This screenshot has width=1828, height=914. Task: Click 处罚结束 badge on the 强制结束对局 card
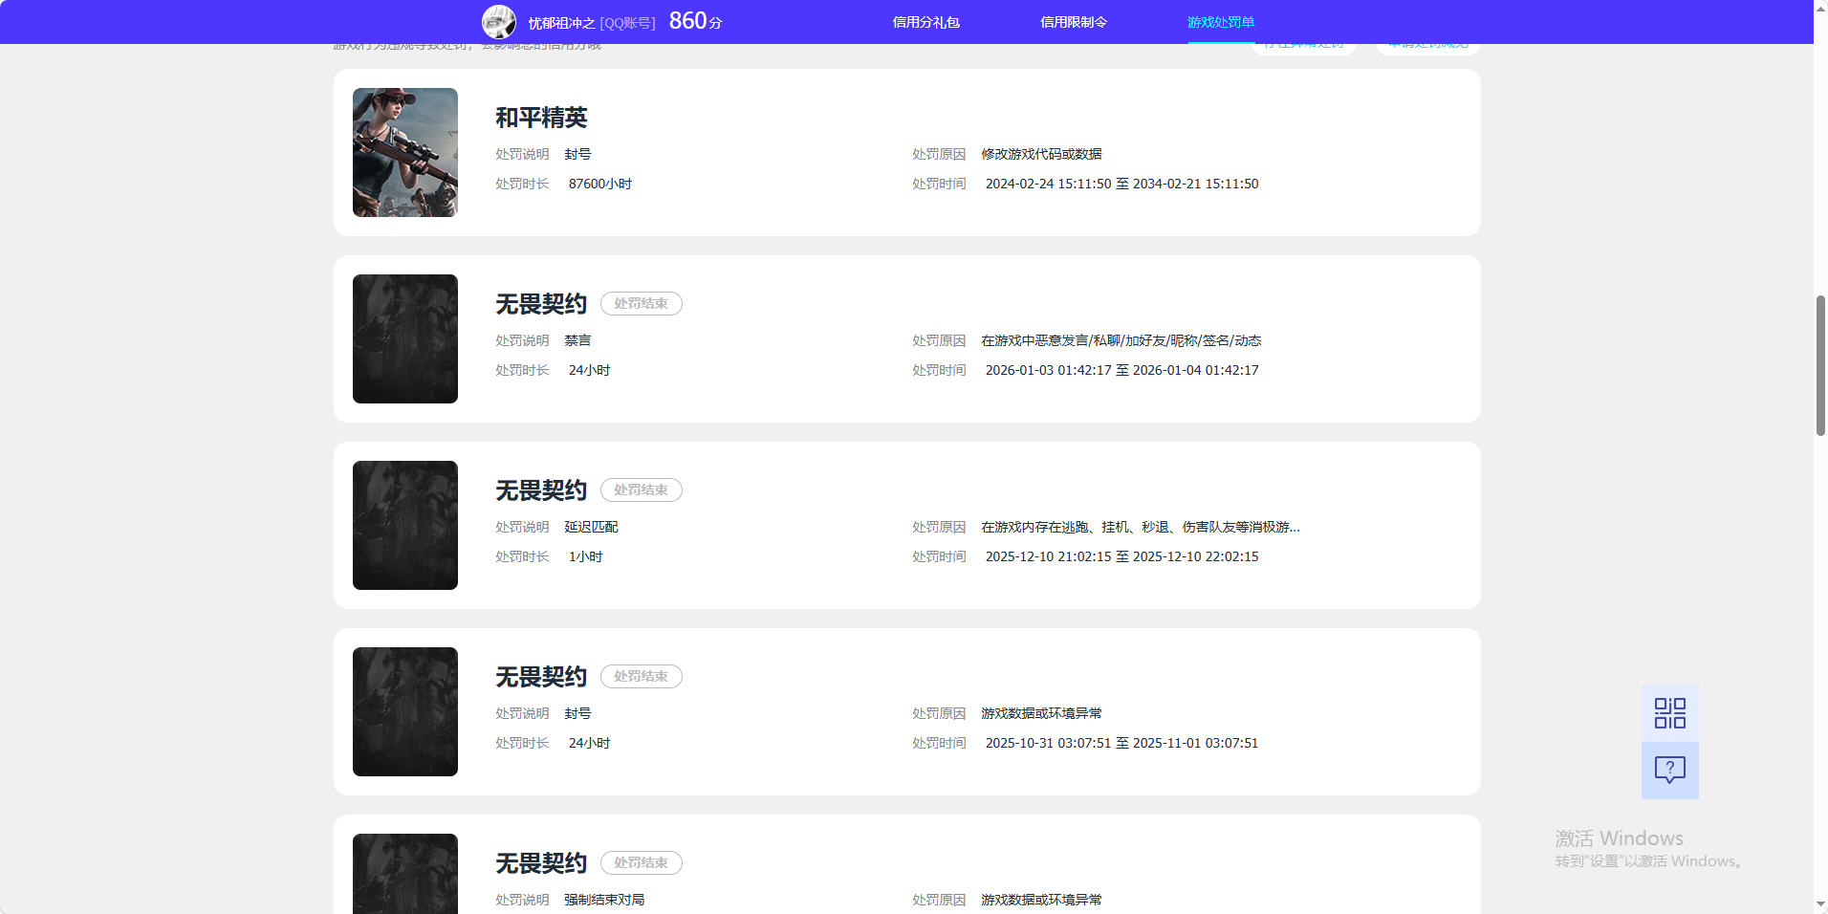click(641, 862)
